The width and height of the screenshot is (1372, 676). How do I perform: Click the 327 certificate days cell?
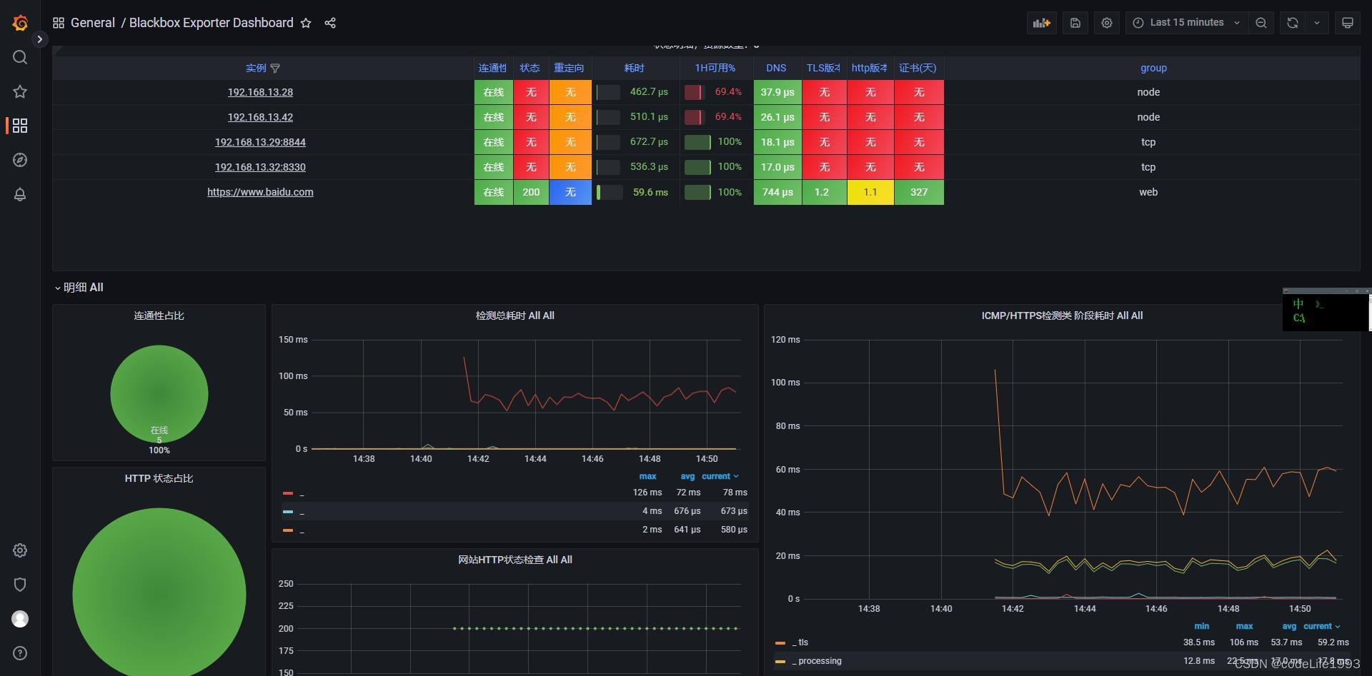click(x=919, y=192)
